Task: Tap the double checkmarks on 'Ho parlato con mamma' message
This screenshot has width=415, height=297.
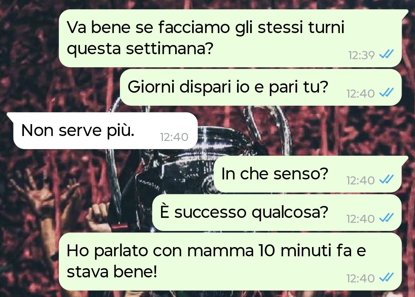Action: [x=387, y=277]
